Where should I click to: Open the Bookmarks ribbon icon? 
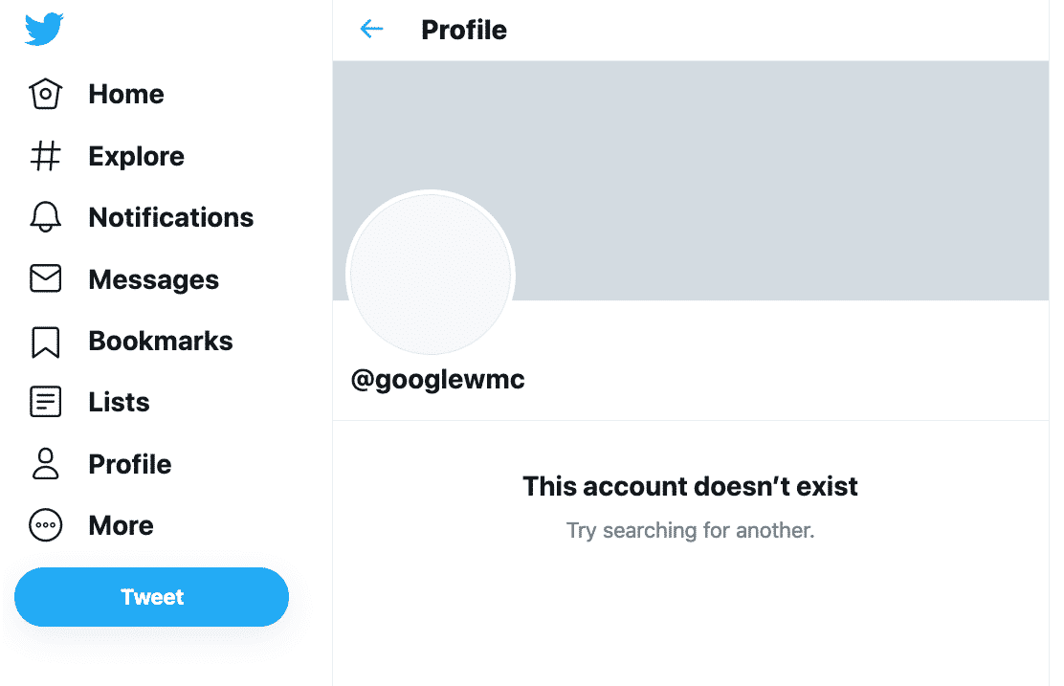coord(46,342)
